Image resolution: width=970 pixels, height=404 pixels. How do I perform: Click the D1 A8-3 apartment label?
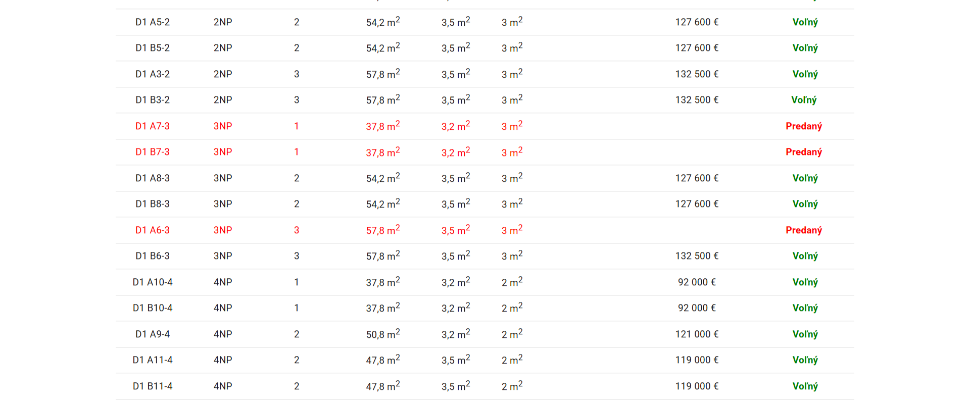coord(153,178)
